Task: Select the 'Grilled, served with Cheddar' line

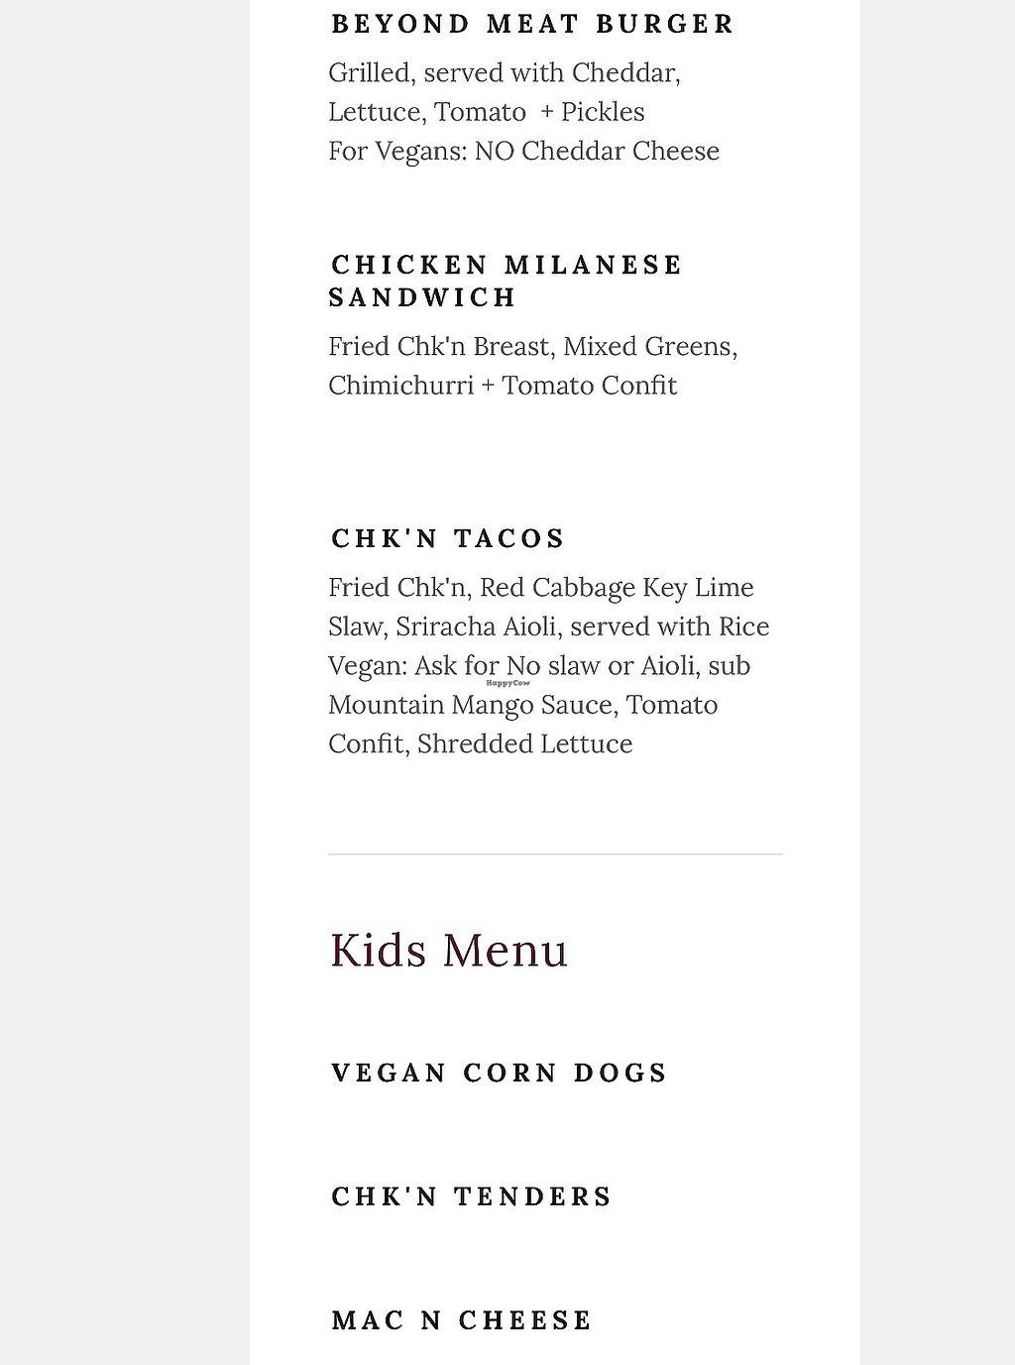Action: [x=504, y=72]
